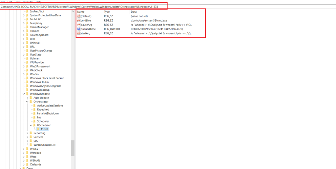Click the ActiveUpdateSessions folder icon
The width and height of the screenshot is (336, 169).
(x=34, y=105)
